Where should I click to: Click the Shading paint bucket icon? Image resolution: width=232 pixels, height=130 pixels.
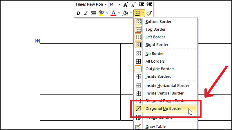click(x=125, y=13)
